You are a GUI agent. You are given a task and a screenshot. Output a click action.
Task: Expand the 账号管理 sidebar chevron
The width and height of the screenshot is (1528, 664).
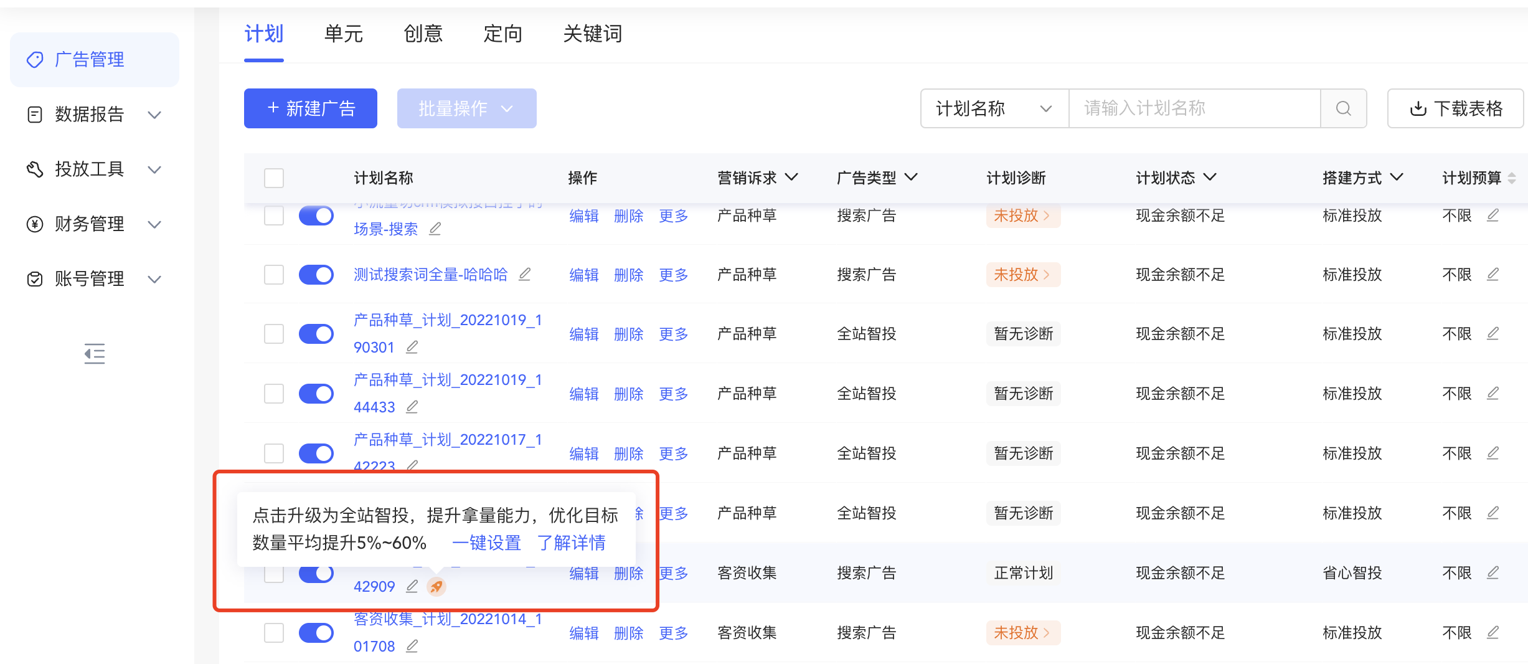[x=154, y=280]
